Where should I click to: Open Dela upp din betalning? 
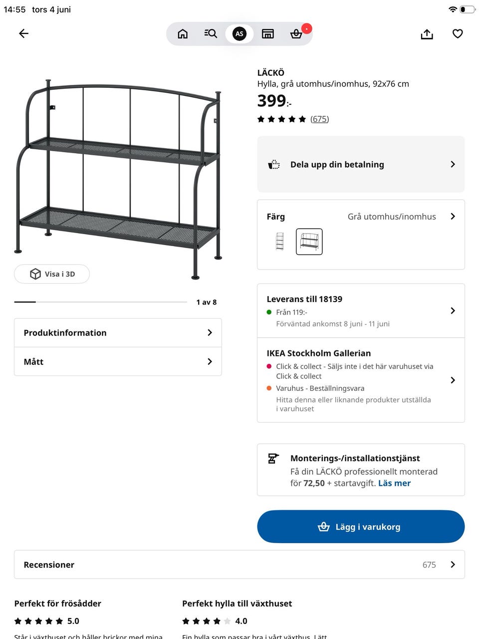coord(361,164)
